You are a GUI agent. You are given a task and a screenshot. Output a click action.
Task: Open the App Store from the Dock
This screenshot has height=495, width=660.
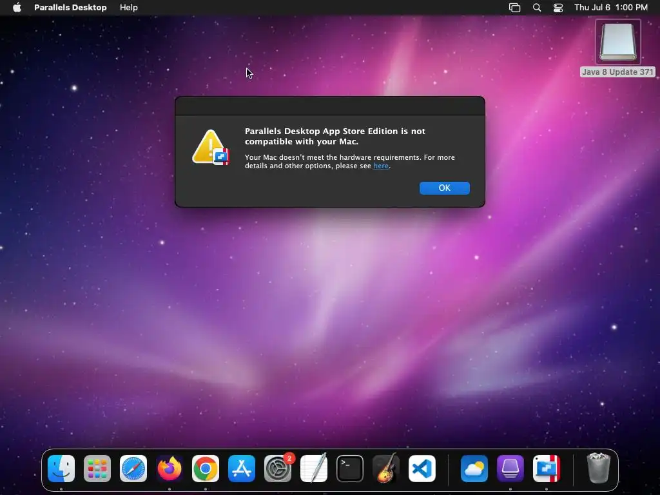(x=242, y=469)
